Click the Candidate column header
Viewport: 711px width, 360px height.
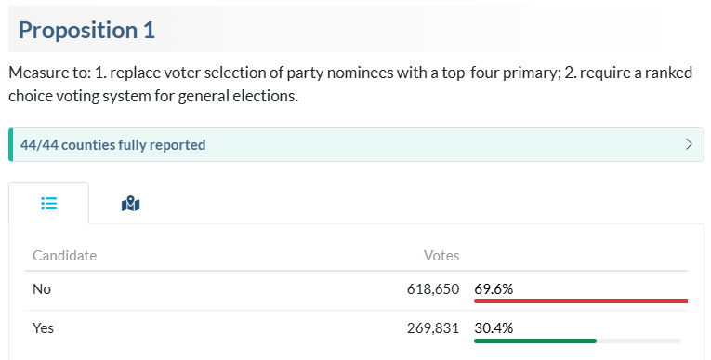point(65,256)
